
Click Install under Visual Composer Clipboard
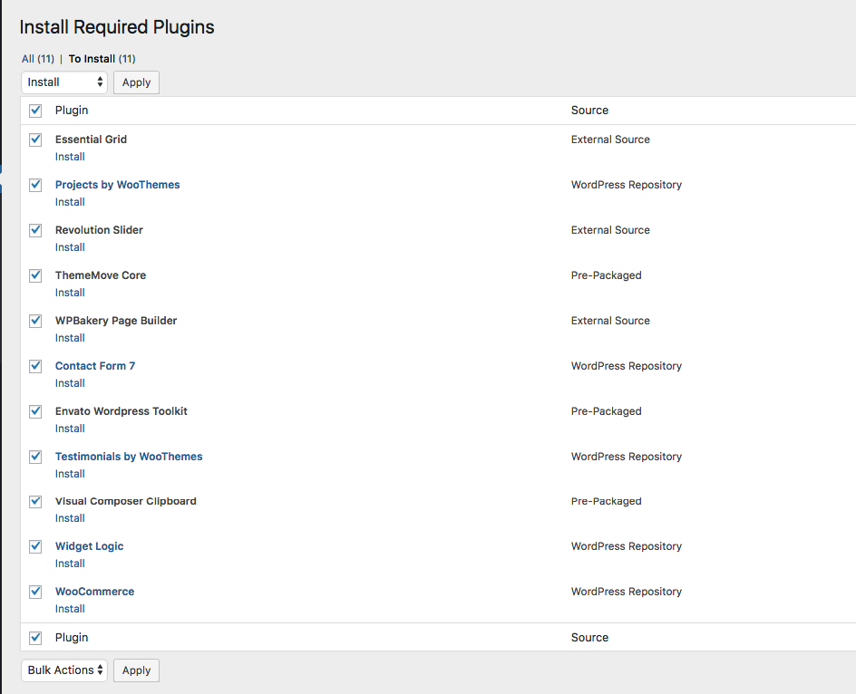coord(70,518)
